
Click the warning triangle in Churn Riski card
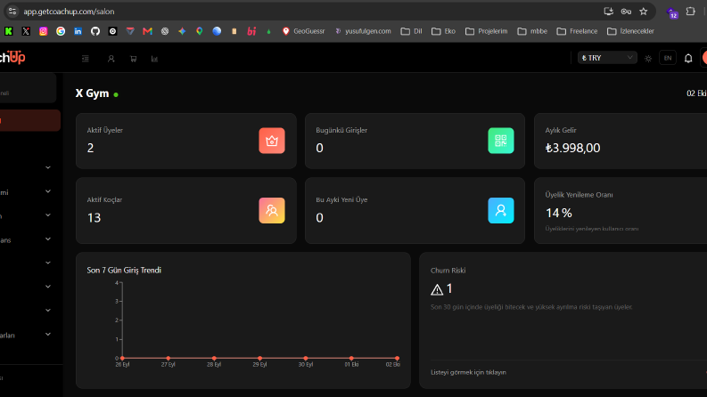point(437,289)
